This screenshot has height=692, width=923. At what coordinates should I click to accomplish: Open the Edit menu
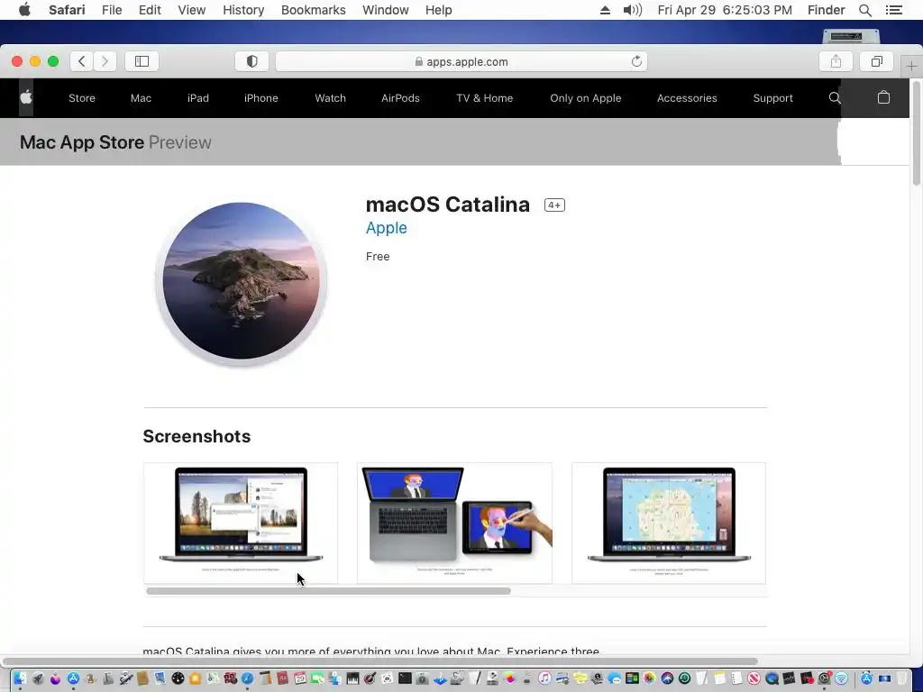pyautogui.click(x=150, y=10)
